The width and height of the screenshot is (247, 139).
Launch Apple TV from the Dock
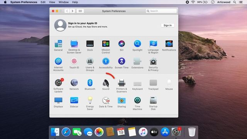point(154,132)
